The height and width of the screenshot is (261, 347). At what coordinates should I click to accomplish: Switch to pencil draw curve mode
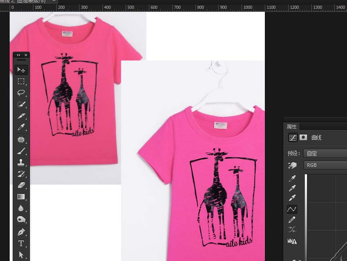point(292,220)
